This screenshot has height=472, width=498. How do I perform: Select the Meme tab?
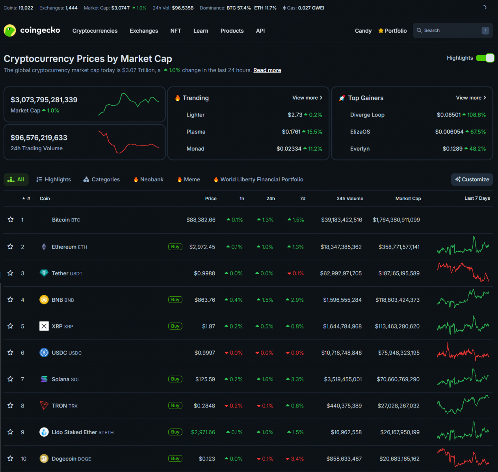[189, 179]
